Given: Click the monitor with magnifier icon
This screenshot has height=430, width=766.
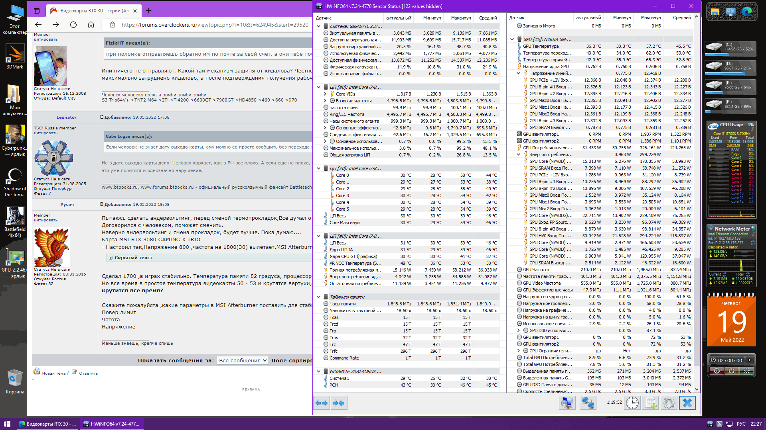Looking at the screenshot, I should click(567, 403).
